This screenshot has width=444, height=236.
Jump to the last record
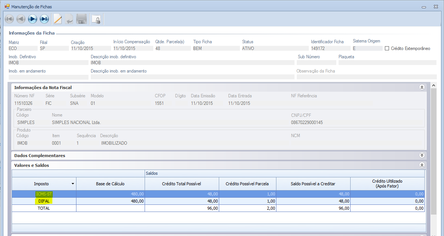pos(44,19)
